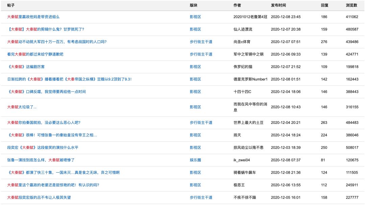The image size is (365, 205).
Task: Open the post 大秦赋太垃圾了...
Action: pyautogui.click(x=22, y=107)
